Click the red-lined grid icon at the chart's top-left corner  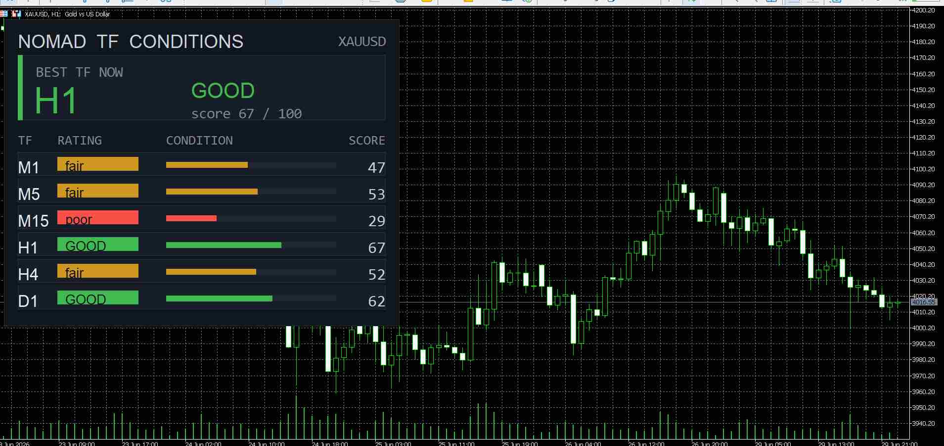[4, 14]
